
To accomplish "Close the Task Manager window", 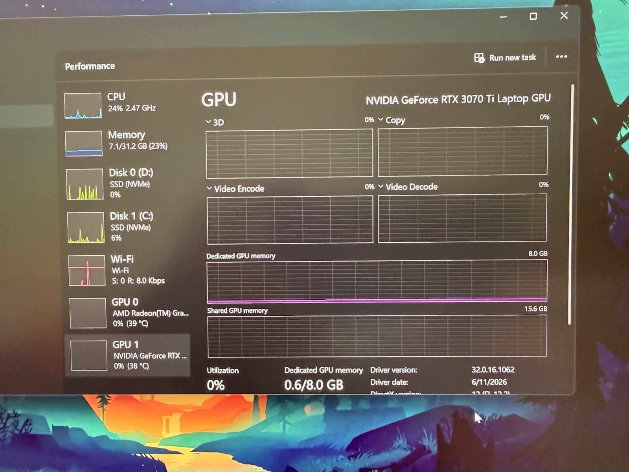I will (564, 16).
